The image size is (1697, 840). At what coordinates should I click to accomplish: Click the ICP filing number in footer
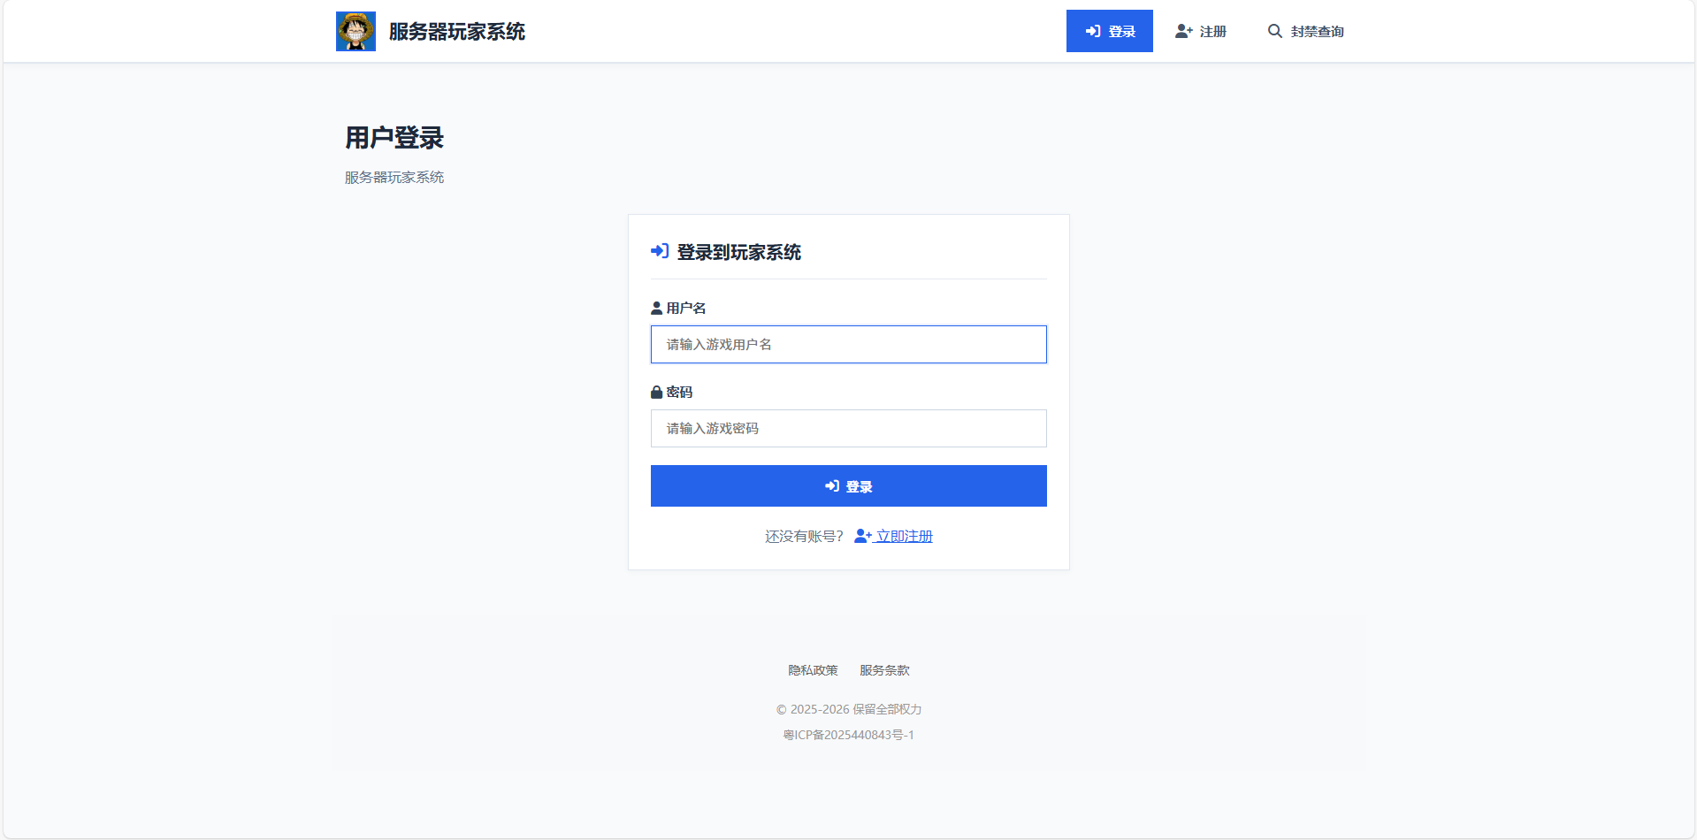tap(848, 735)
